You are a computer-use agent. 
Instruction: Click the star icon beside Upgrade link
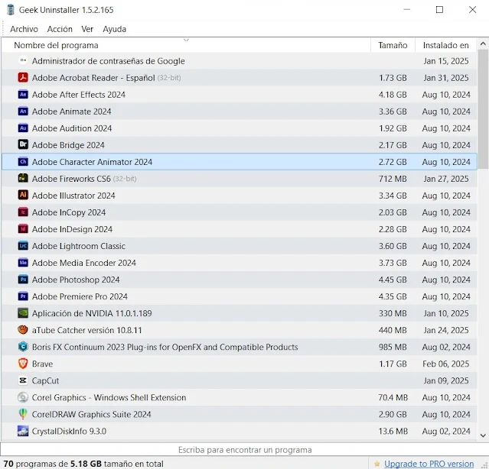click(377, 464)
